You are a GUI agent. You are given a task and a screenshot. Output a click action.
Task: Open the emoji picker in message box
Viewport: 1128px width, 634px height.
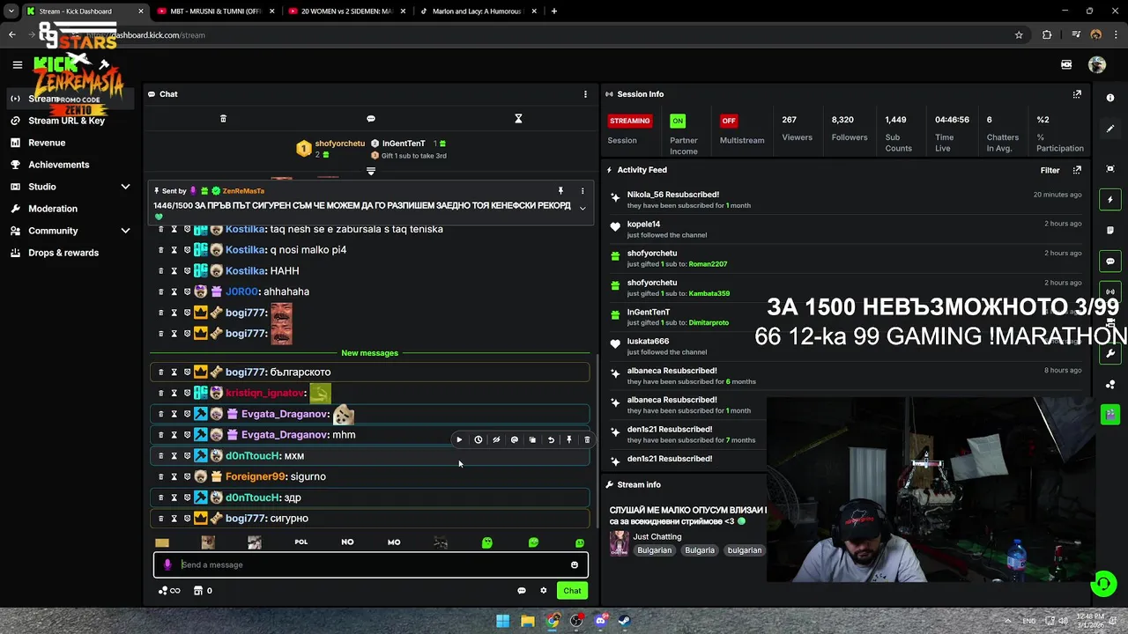(575, 565)
